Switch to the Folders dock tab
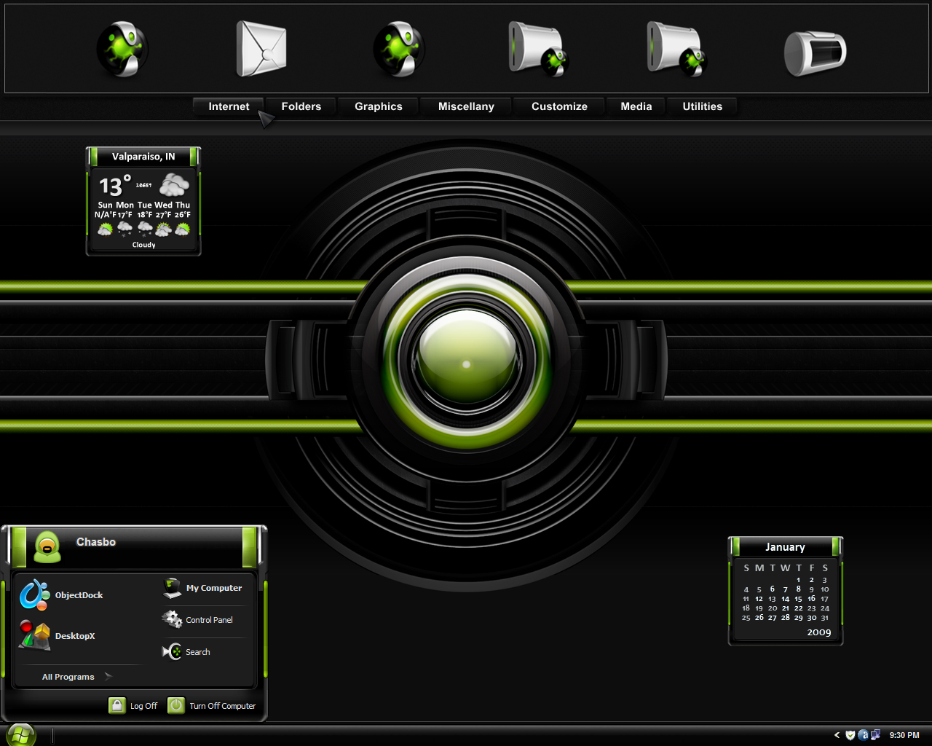Image resolution: width=932 pixels, height=746 pixels. tap(301, 106)
